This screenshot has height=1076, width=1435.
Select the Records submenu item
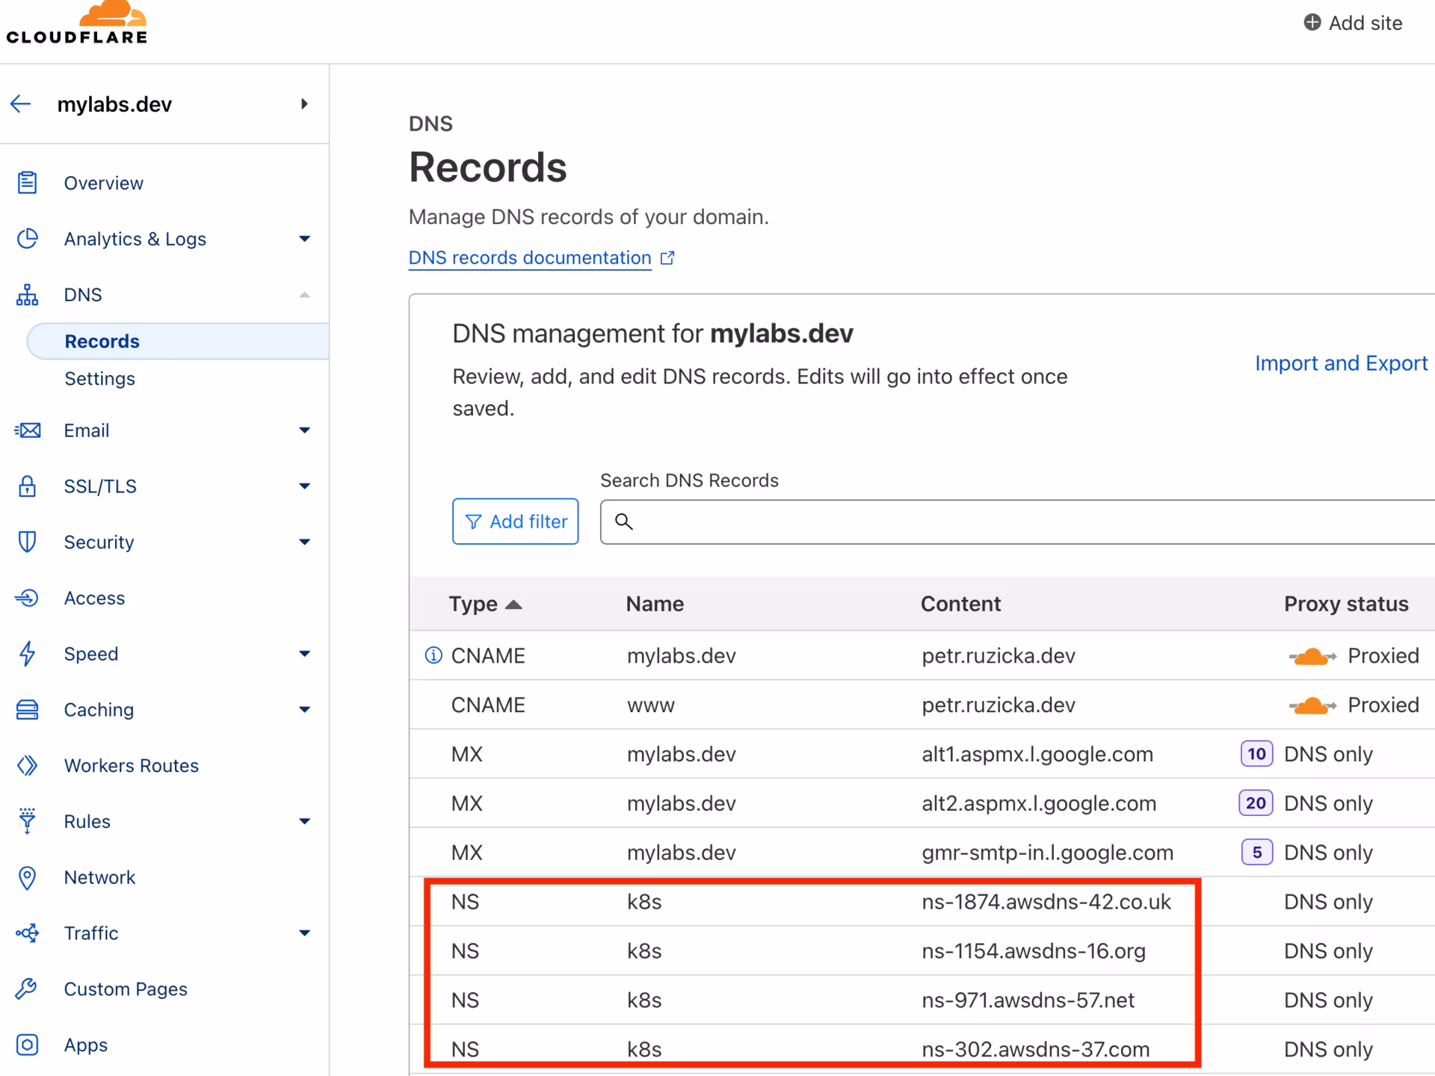102,341
